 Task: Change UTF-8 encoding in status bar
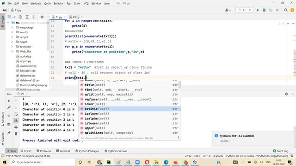[207, 156]
